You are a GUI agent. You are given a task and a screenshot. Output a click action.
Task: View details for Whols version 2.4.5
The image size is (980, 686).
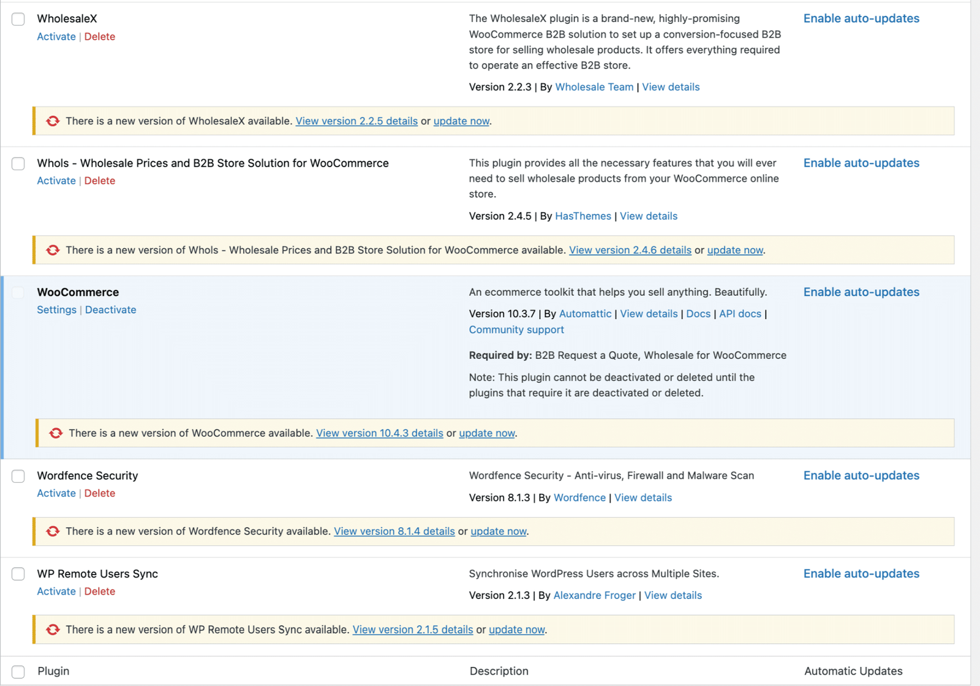pyautogui.click(x=649, y=216)
